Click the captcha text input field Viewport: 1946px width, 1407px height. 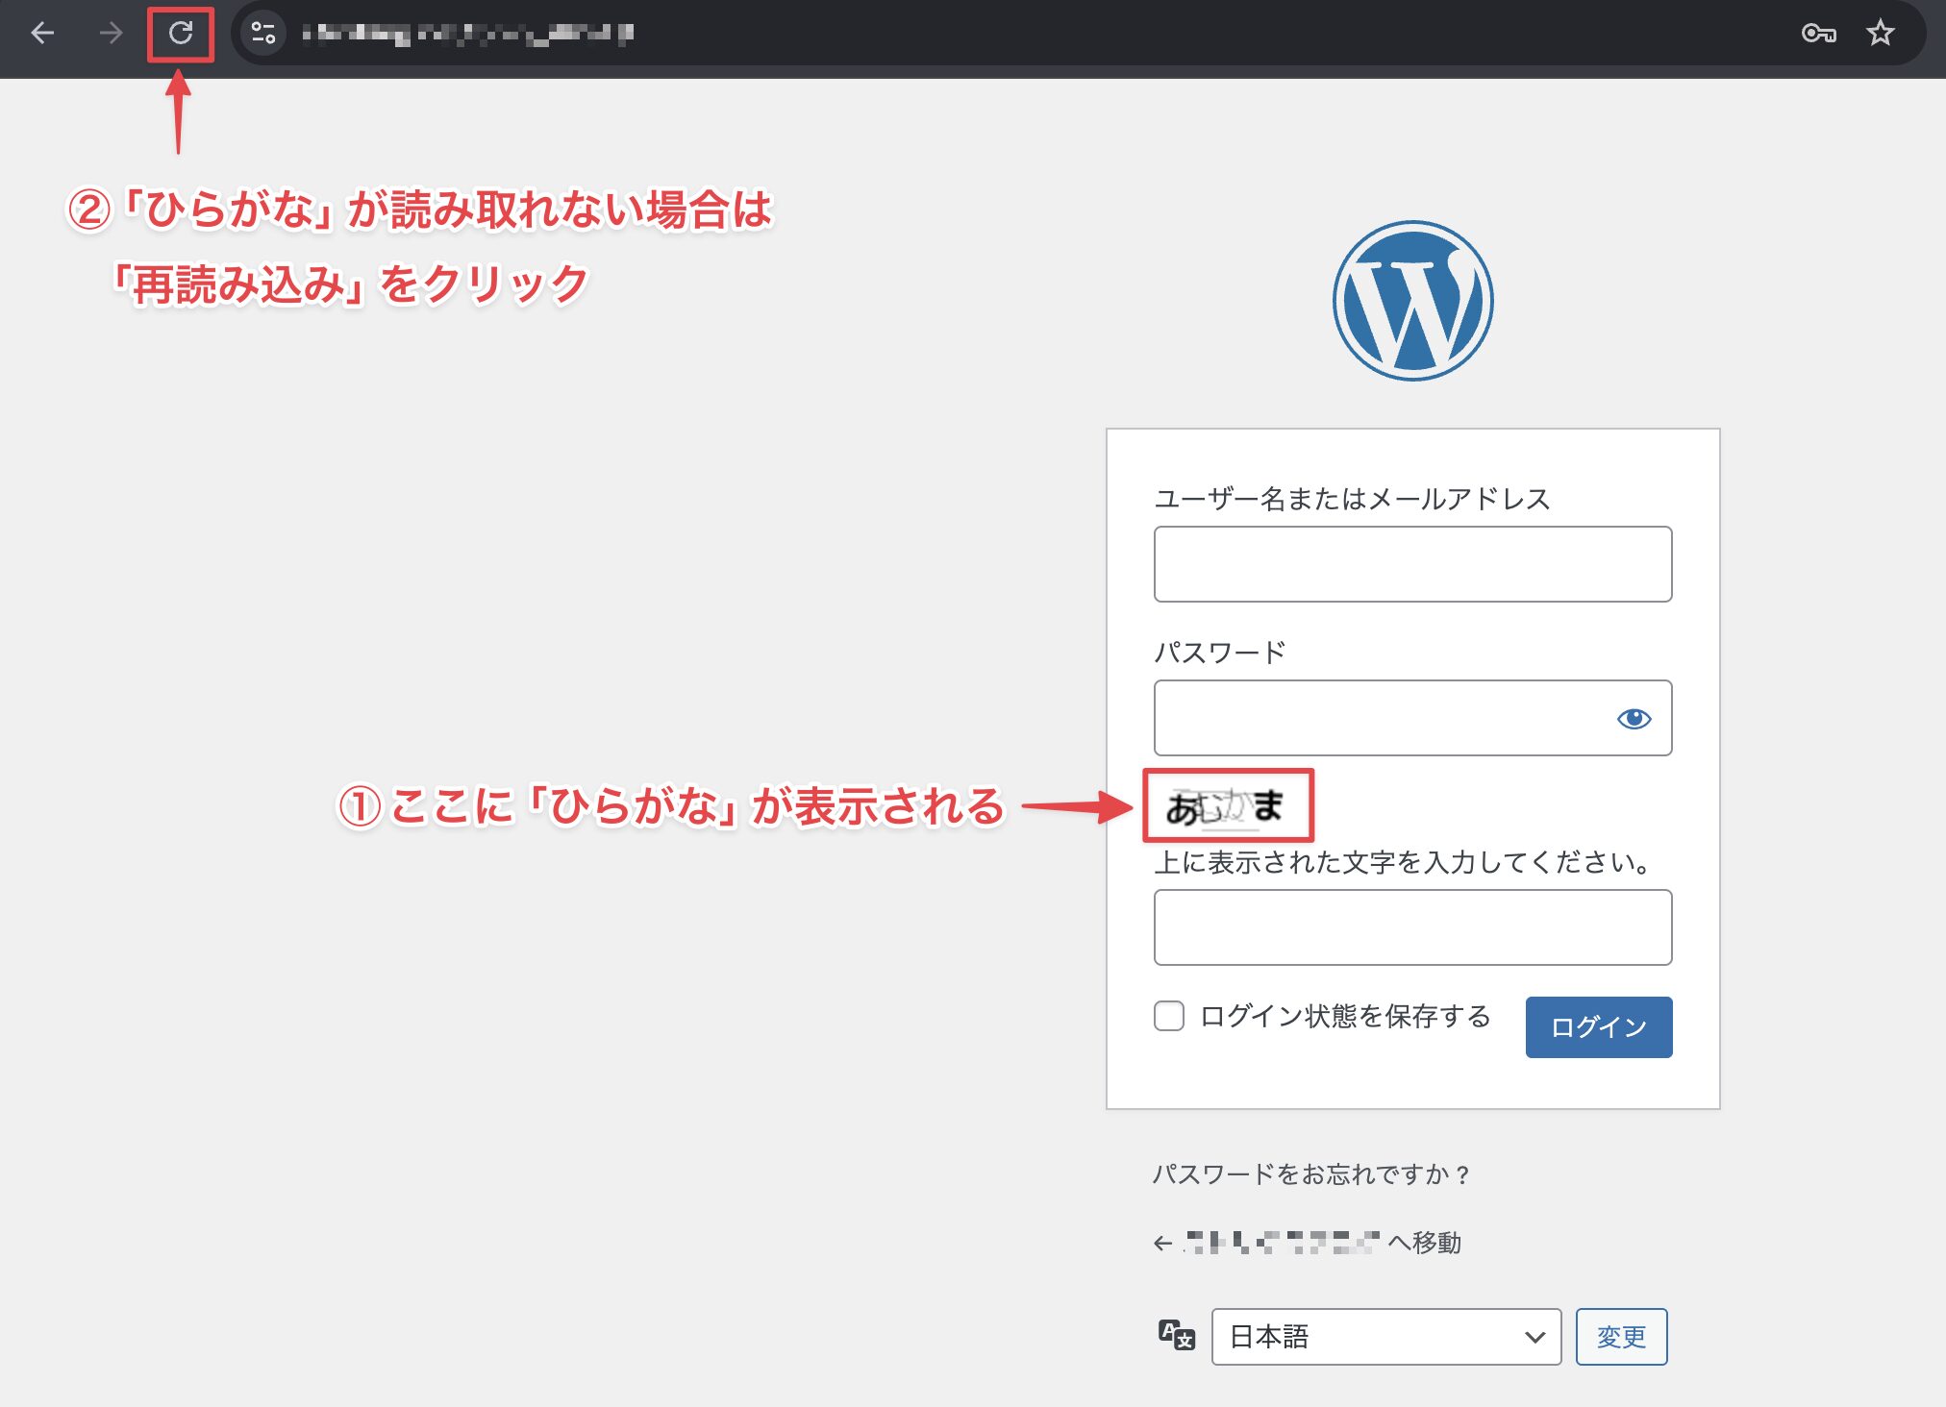[x=1412, y=927]
